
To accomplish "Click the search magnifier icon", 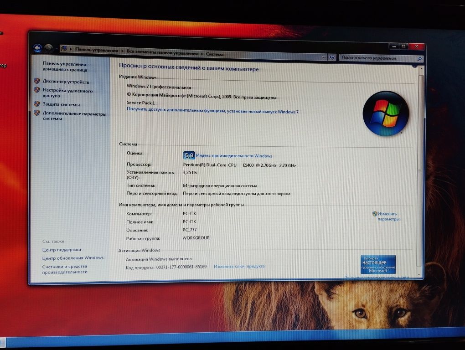I will click(419, 59).
